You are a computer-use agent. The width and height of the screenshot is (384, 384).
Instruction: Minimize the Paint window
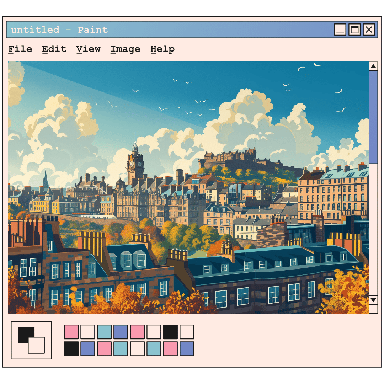[x=340, y=30]
